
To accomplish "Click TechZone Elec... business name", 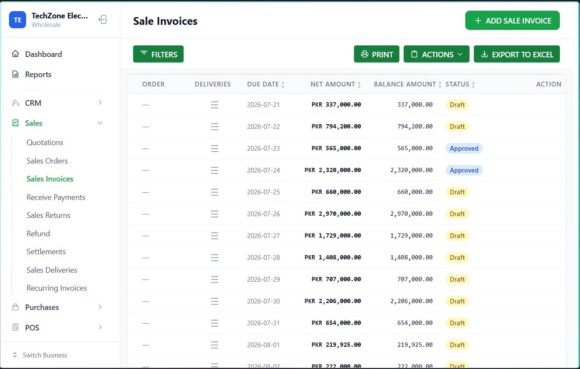I will tap(59, 16).
